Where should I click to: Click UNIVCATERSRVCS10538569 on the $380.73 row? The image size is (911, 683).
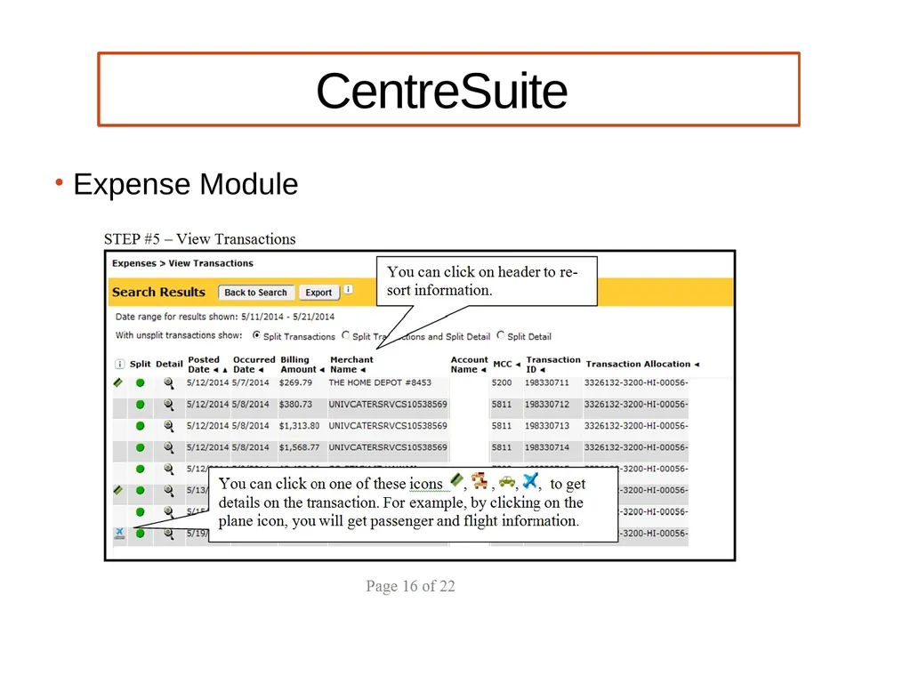click(388, 405)
